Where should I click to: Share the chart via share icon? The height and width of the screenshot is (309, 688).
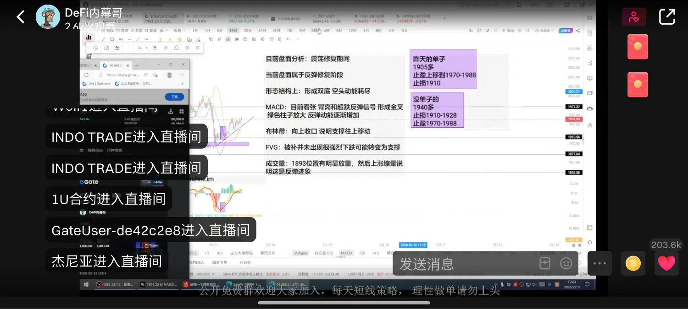578,31
